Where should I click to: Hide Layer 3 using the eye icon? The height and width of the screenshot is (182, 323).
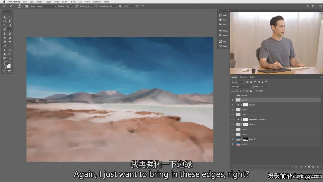point(233,139)
